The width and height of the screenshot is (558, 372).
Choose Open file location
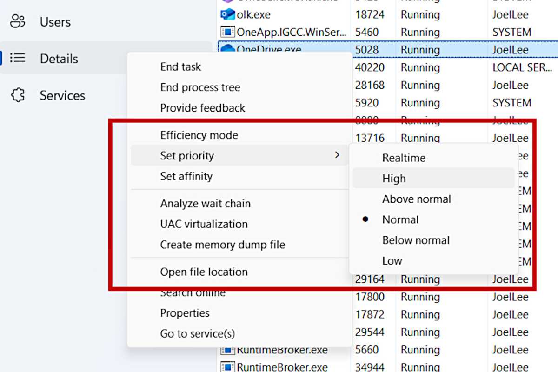(204, 272)
